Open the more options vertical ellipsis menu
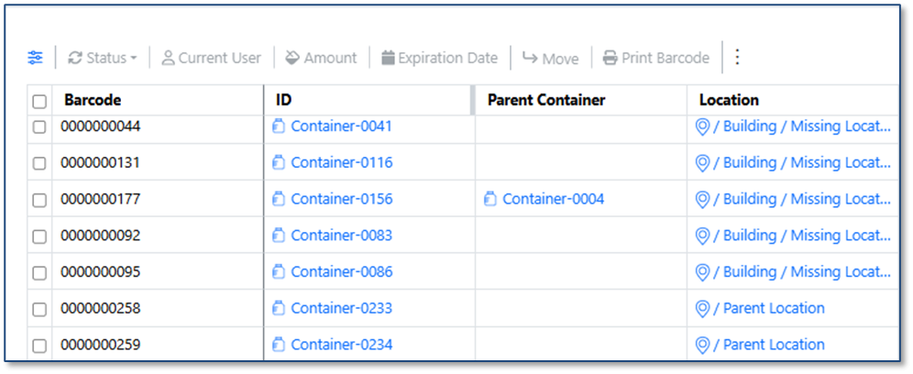 [x=737, y=57]
